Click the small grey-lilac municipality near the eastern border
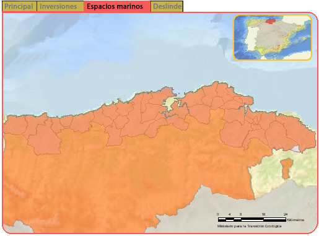Screen dimensions: 319x236 (x=296, y=149)
